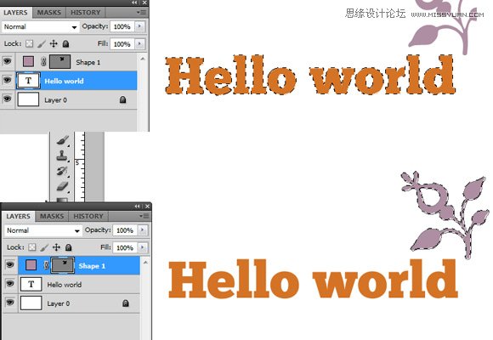Open upper Layers panel options menu icon

point(142,13)
